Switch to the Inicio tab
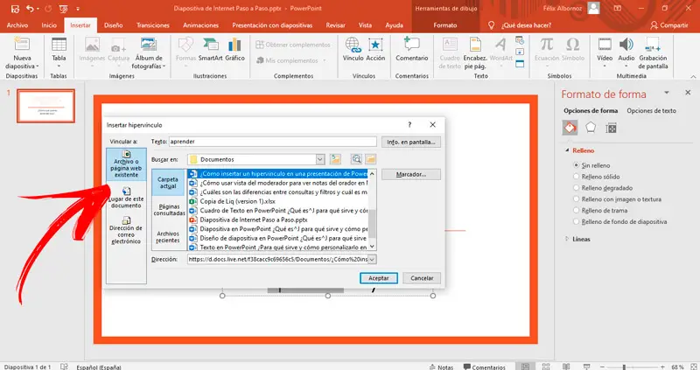Screen dimensions: 700x370 (x=49, y=25)
